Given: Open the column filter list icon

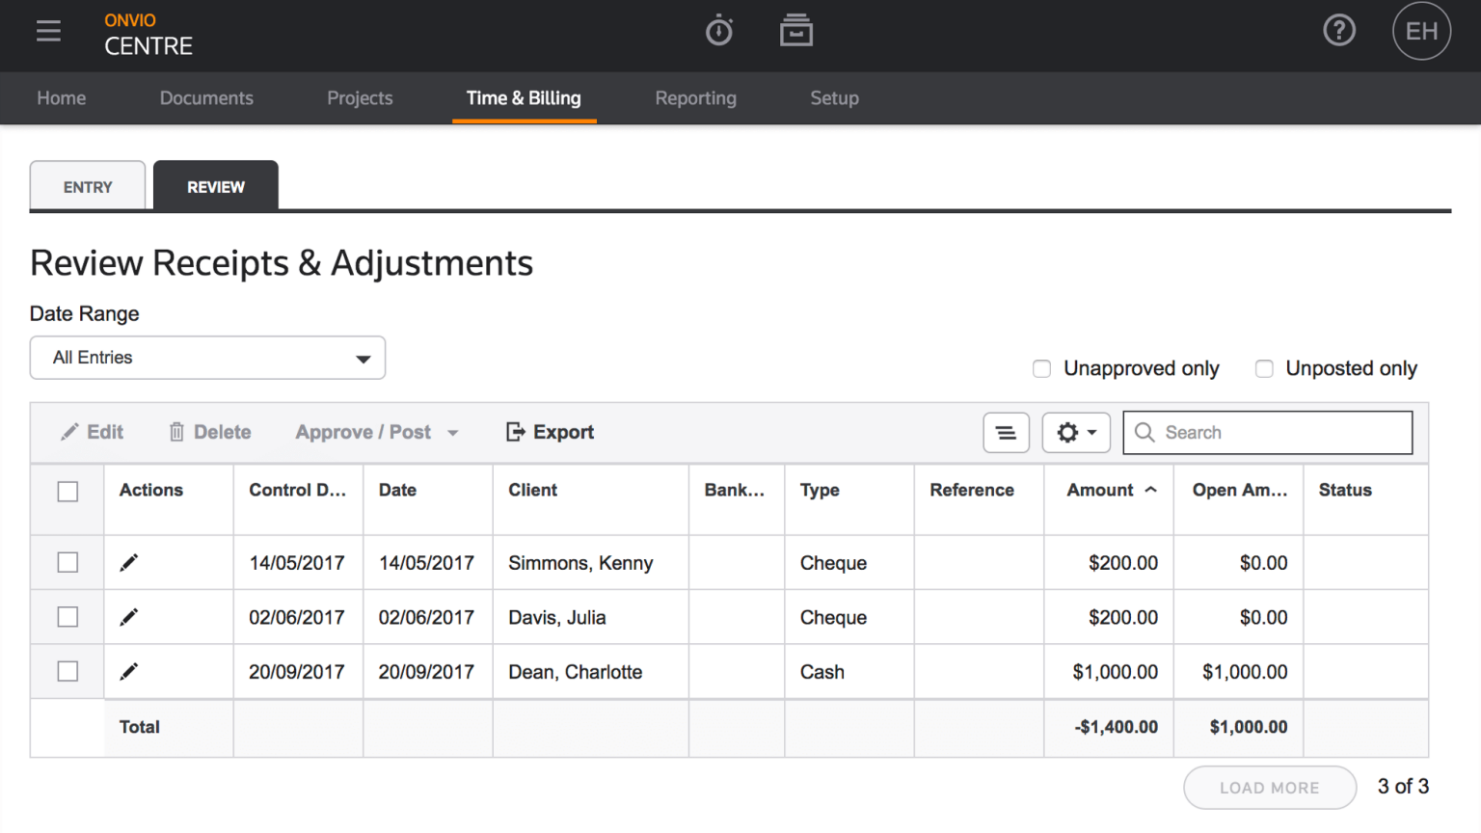Looking at the screenshot, I should [1006, 432].
